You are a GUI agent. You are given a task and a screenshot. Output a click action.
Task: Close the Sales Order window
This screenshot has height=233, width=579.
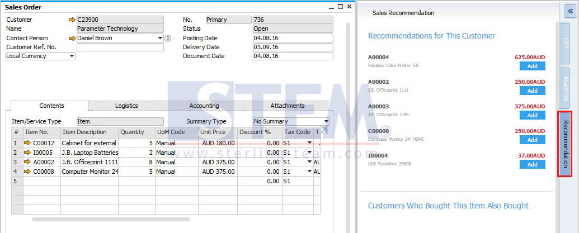349,6
